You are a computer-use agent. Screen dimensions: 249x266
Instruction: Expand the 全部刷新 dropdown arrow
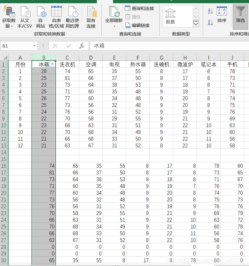pos(114,26)
